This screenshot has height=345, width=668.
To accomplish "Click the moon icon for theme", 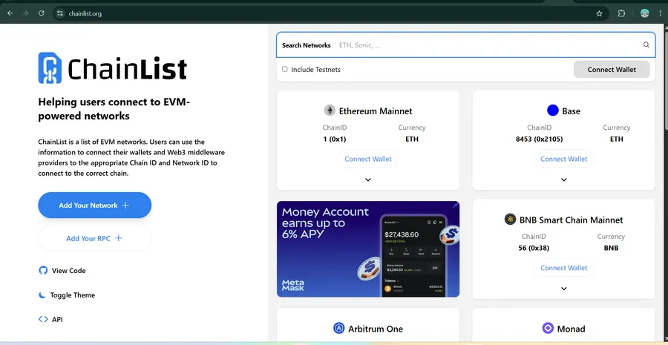I will 42,295.
